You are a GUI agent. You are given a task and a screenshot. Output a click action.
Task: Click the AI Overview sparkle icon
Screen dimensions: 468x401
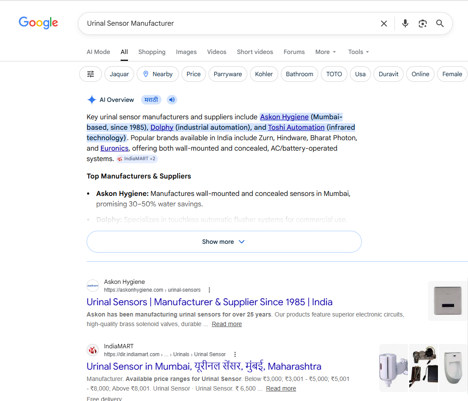click(x=91, y=100)
